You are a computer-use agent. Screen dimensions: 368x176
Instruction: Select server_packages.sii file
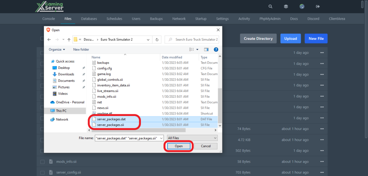tap(110, 125)
